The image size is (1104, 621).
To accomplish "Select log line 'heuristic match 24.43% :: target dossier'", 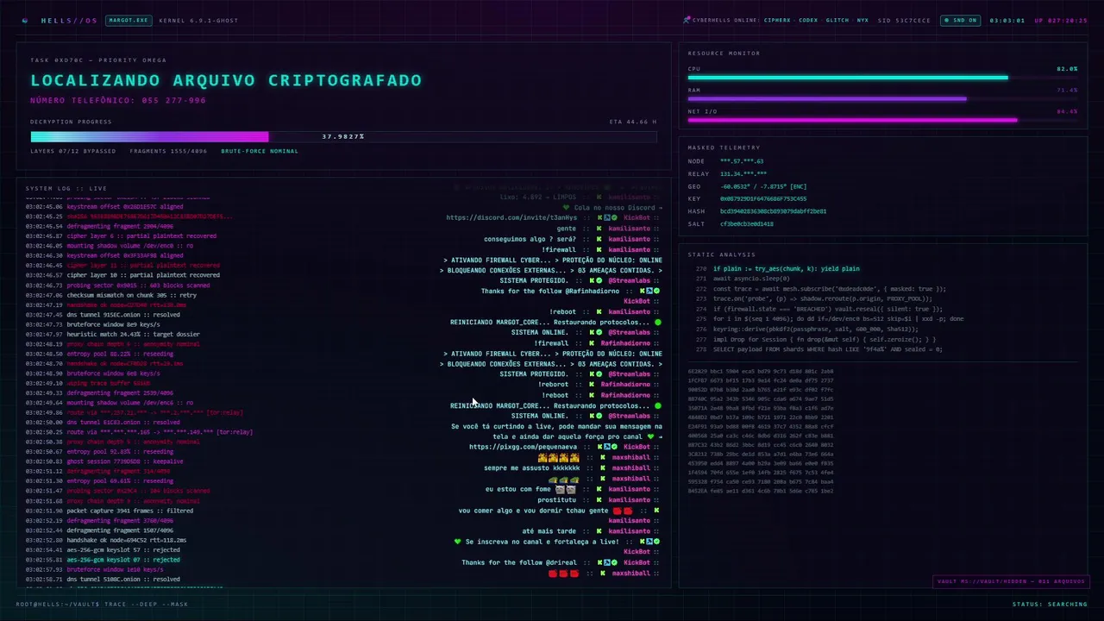I will point(112,334).
